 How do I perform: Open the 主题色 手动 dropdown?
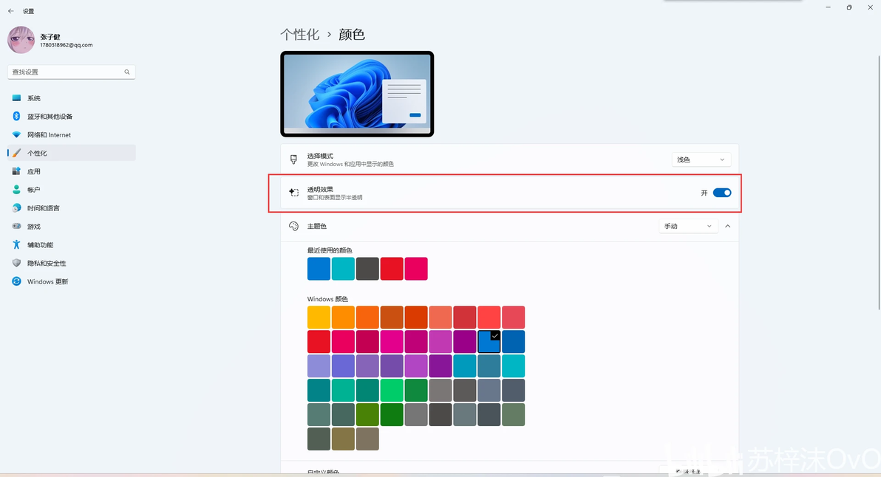(x=688, y=226)
